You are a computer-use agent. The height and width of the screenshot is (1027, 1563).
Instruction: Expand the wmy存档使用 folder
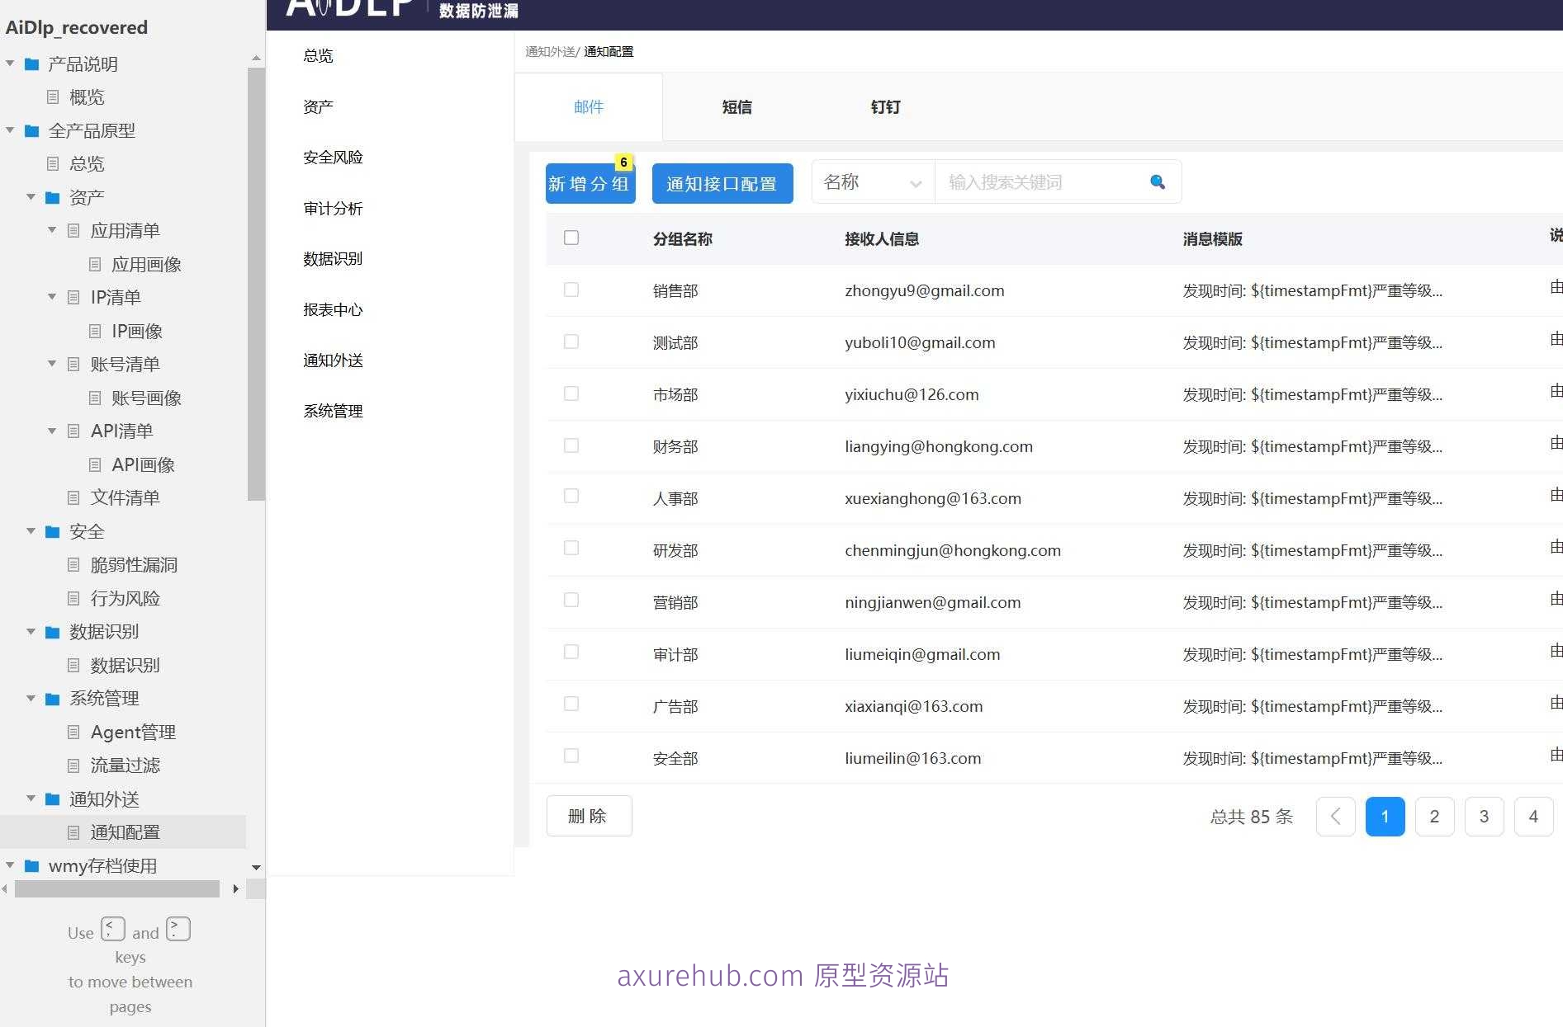(9, 865)
